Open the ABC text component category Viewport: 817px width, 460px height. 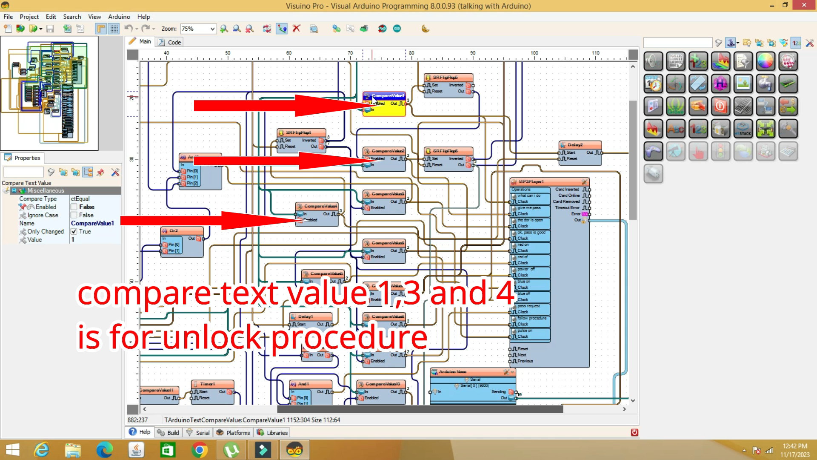tap(676, 129)
